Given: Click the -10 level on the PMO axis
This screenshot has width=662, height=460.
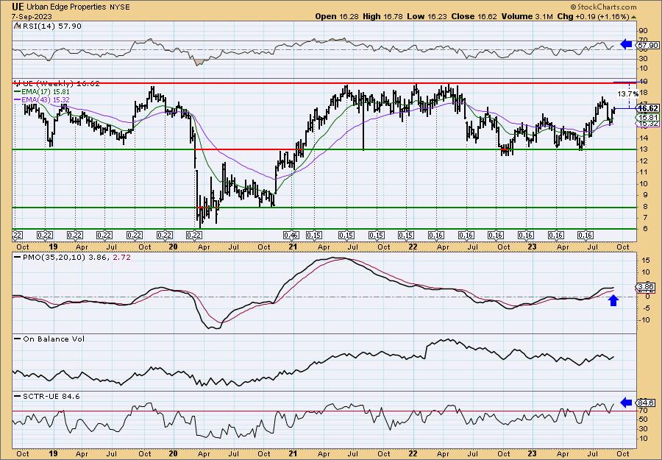Looking at the screenshot, I should click(644, 320).
